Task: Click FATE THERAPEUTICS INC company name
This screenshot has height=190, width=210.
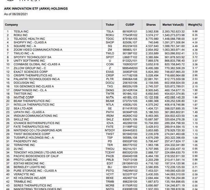Action: (31, 126)
